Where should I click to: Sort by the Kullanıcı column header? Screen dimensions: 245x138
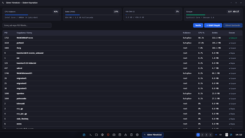(187, 33)
